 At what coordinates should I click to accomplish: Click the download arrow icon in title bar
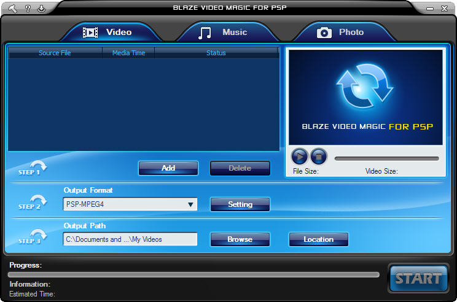click(41, 8)
